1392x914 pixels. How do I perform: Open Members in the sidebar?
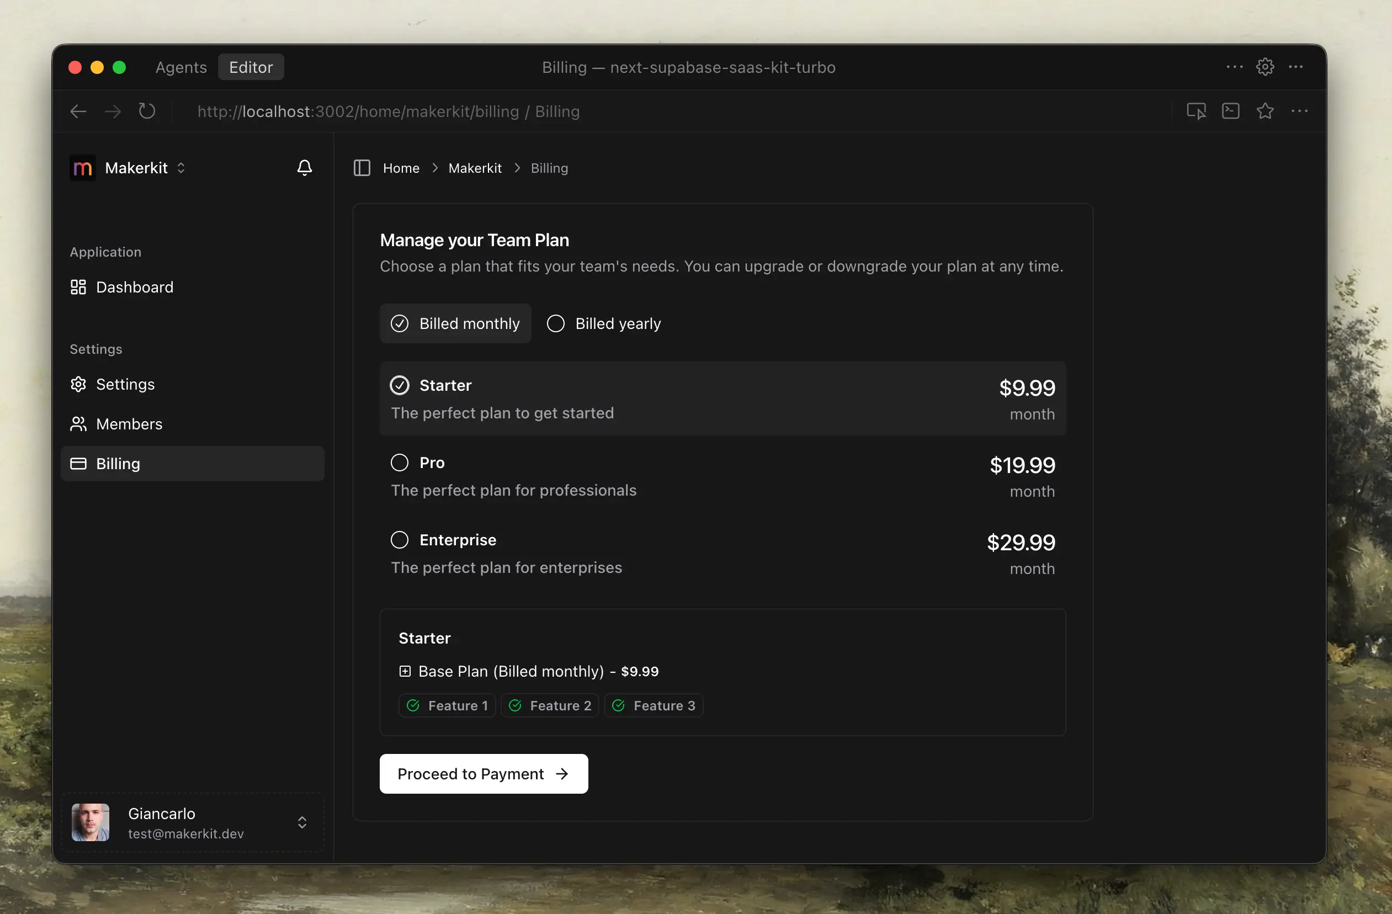coord(129,424)
